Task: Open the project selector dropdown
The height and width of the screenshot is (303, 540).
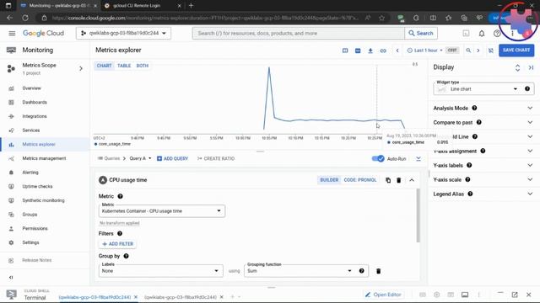Action: pyautogui.click(x=123, y=34)
